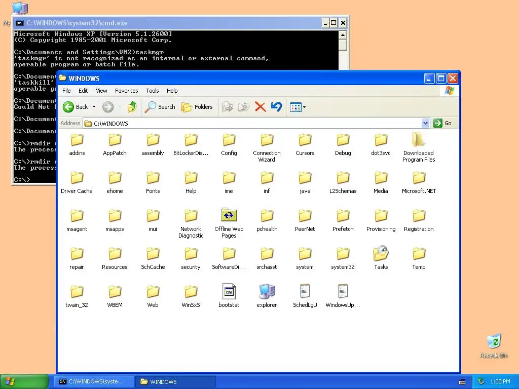The width and height of the screenshot is (519, 389).
Task: Select the Config folder
Action: [x=229, y=144]
